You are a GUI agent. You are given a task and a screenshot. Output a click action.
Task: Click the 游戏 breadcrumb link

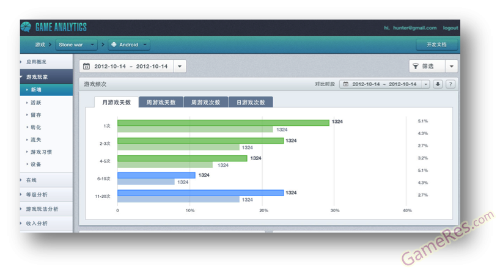pos(40,45)
